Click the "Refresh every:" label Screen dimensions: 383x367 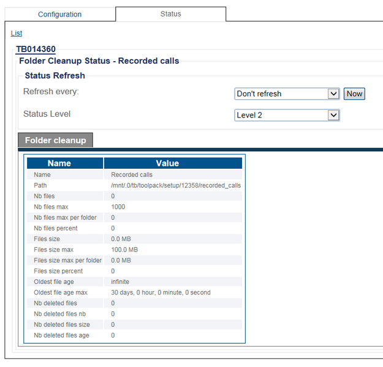coord(51,92)
